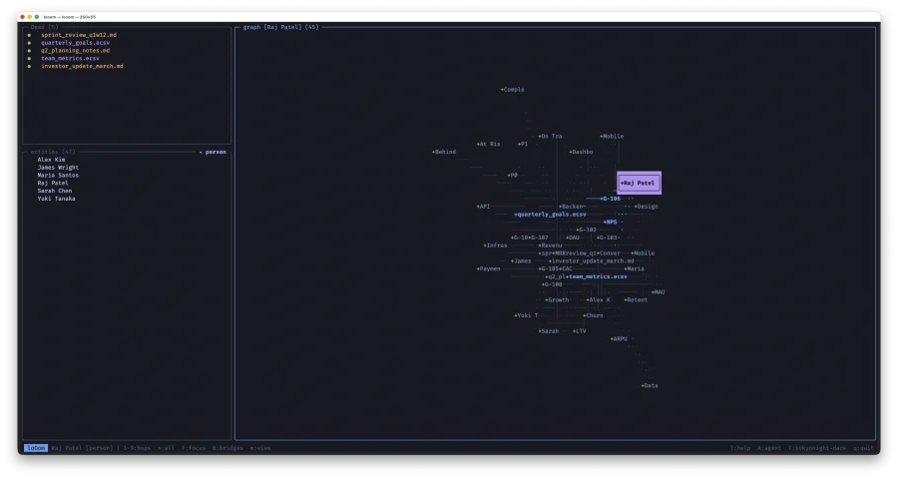The height and width of the screenshot is (478, 898).
Task: Click the G-106 node in graph
Action: point(611,199)
